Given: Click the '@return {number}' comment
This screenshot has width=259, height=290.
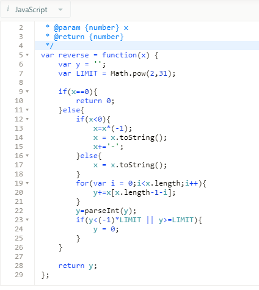Looking at the screenshot, I should pos(89,37).
